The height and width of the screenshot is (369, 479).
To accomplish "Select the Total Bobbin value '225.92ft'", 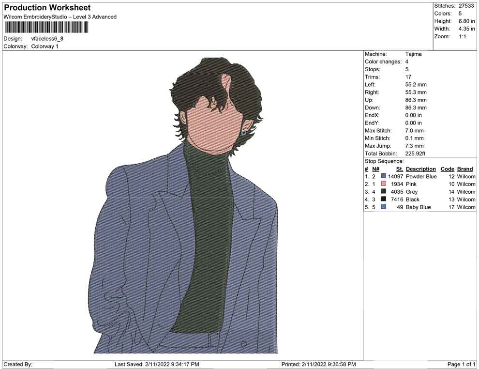I will point(415,154).
